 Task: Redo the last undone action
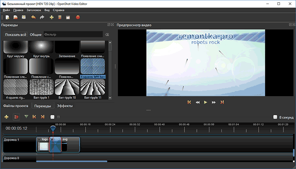pyautogui.click(x=42, y=17)
